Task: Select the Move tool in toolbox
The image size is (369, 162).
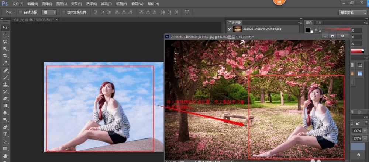Action: click(5, 28)
